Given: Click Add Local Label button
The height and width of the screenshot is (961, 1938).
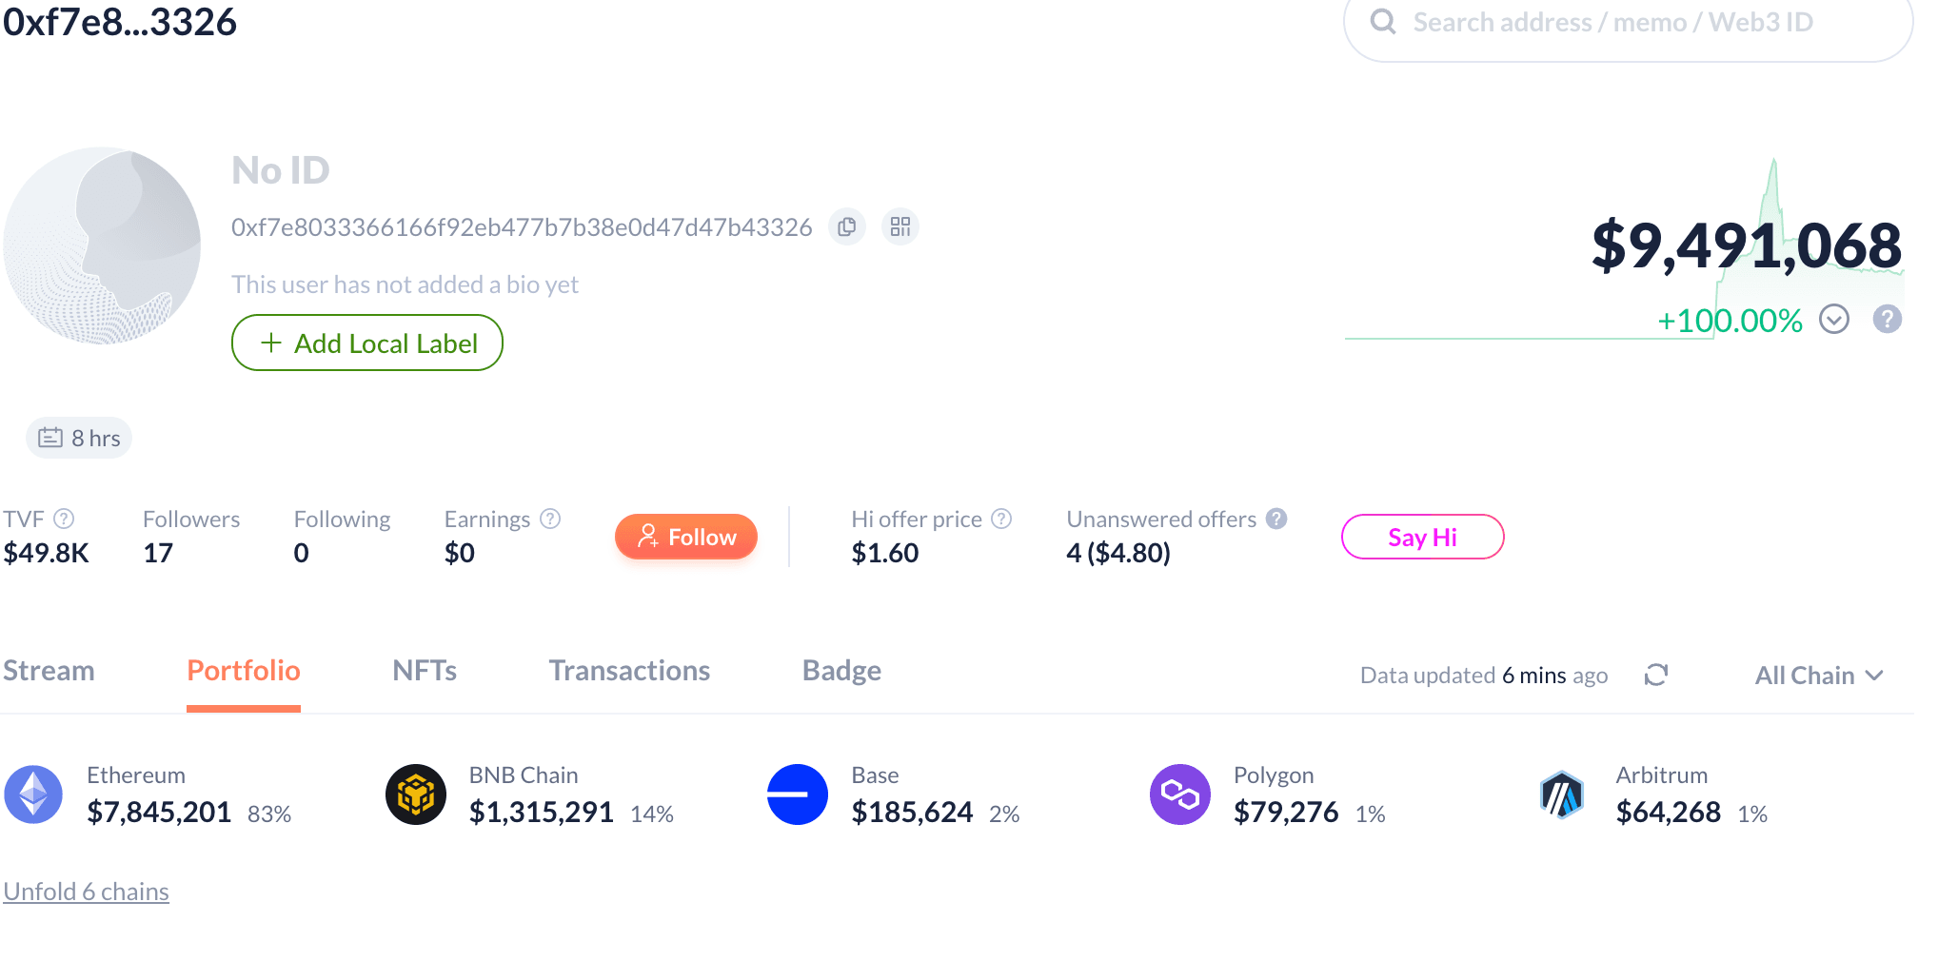Looking at the screenshot, I should coord(367,343).
